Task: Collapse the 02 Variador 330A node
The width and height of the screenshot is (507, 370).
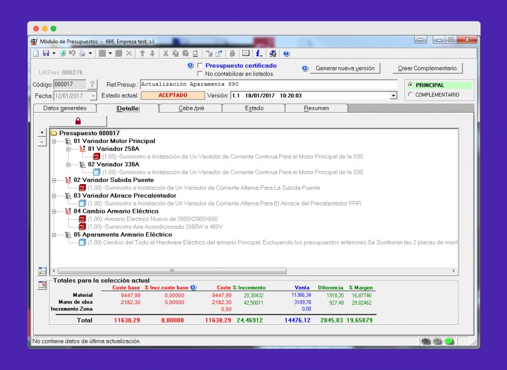Action: [x=68, y=164]
